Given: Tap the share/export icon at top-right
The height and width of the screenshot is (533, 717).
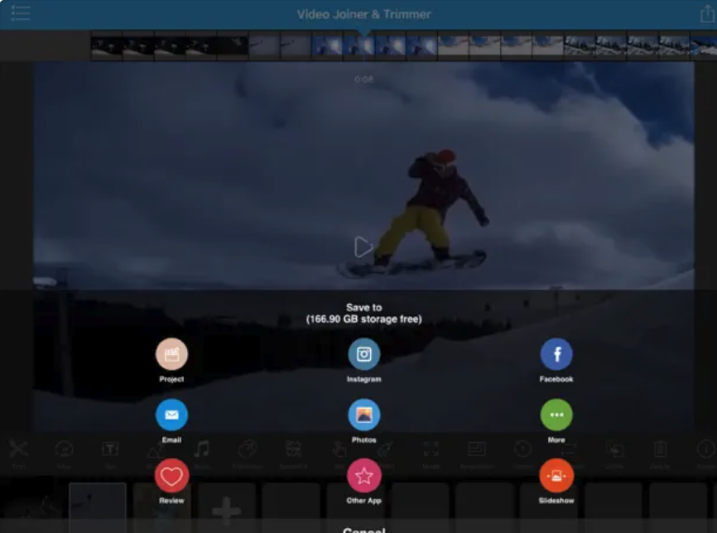Looking at the screenshot, I should (707, 13).
